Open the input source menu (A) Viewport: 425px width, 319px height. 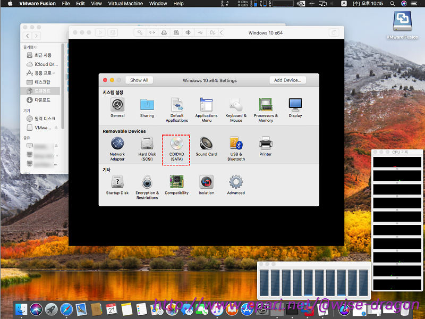coord(344,4)
